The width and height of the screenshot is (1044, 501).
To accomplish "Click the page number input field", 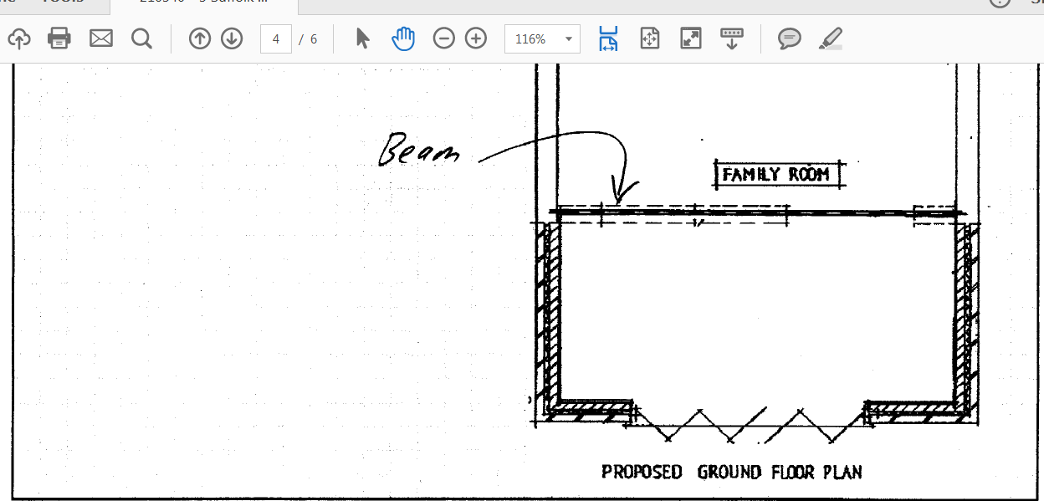I will [276, 39].
